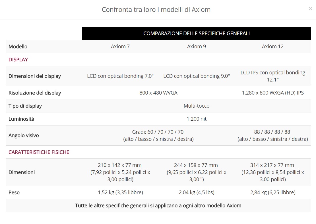Viewport: 316px width, 224px height.
Task: Click the '314 x 217 x 77 mm' cell
Action: tap(273, 172)
